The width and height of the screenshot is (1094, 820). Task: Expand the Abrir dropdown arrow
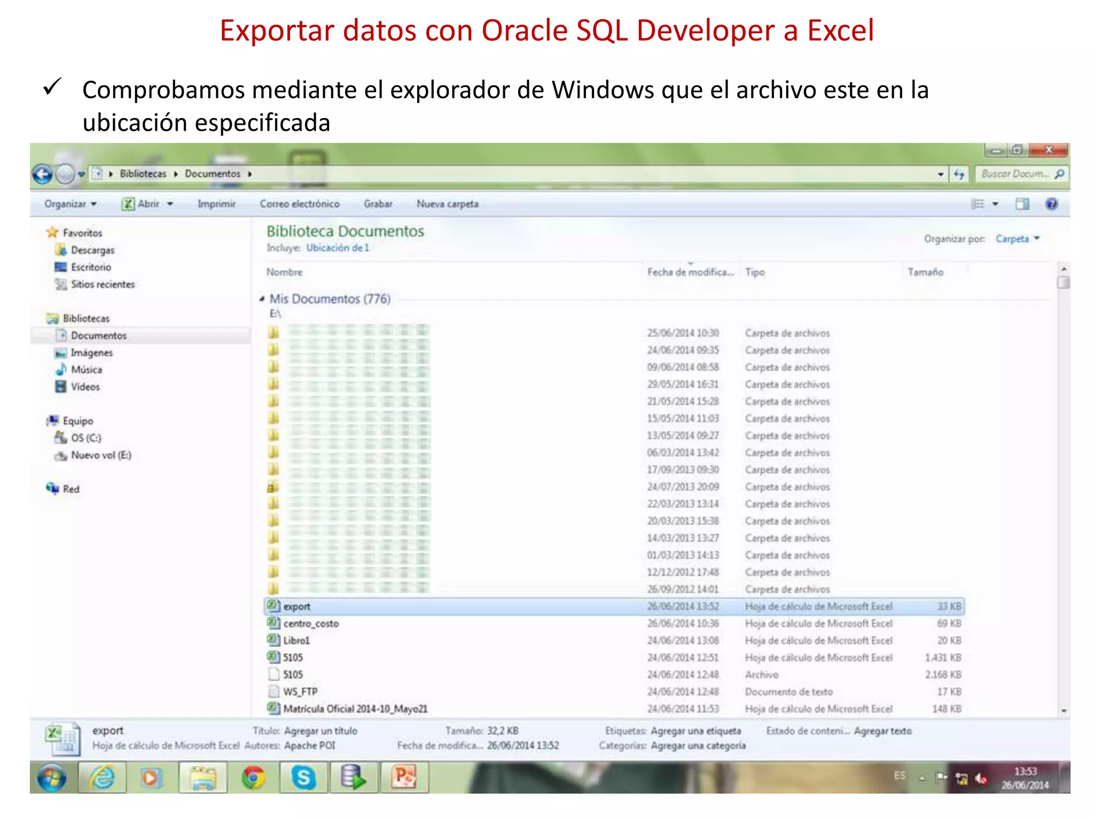(x=170, y=204)
